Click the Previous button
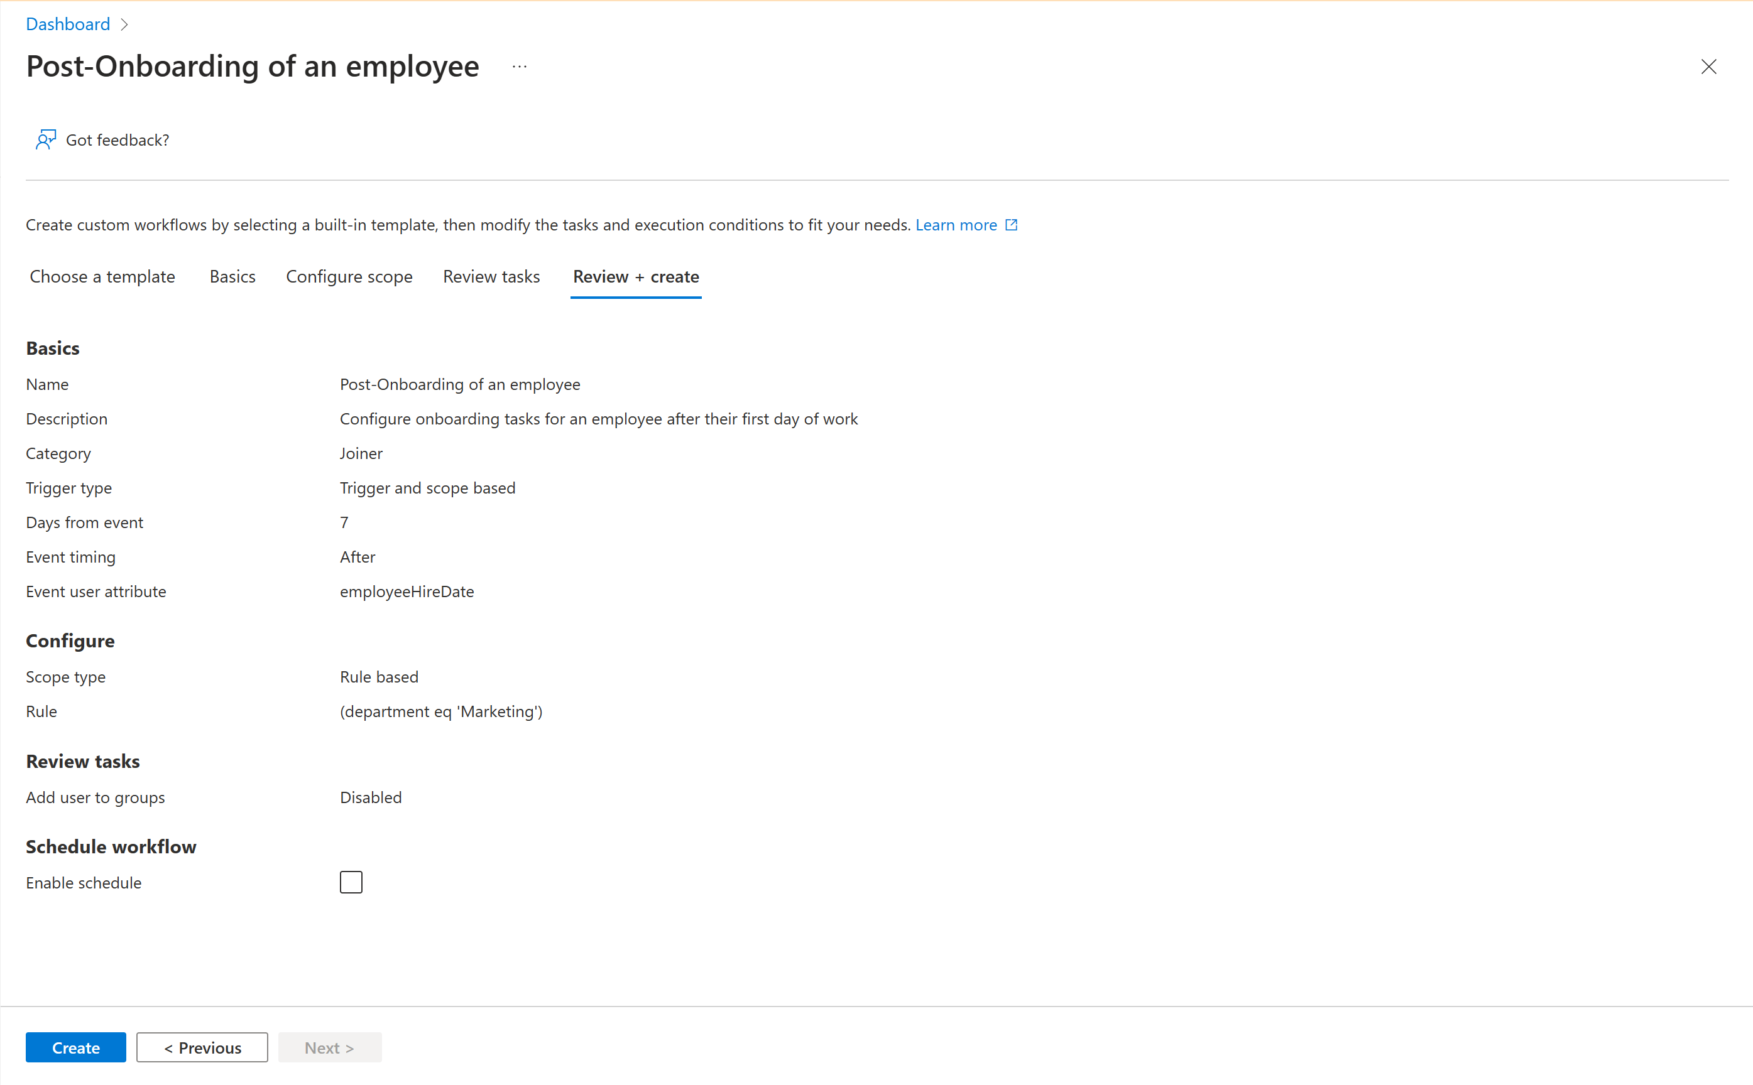Viewport: 1753px width, 1085px height. 203,1047
